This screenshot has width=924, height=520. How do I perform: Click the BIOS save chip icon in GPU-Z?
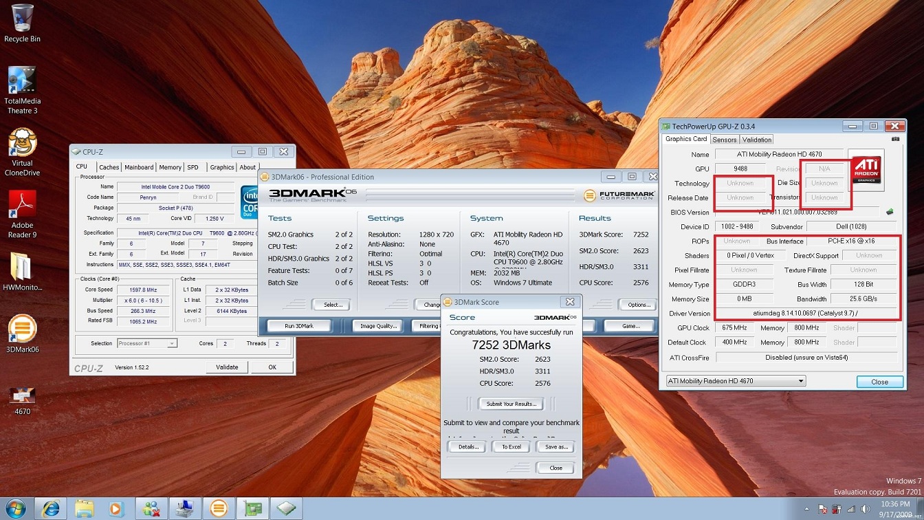pyautogui.click(x=890, y=212)
